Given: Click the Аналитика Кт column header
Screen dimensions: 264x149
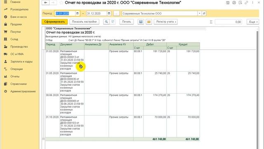Looking at the screenshot, I should click(121, 46).
